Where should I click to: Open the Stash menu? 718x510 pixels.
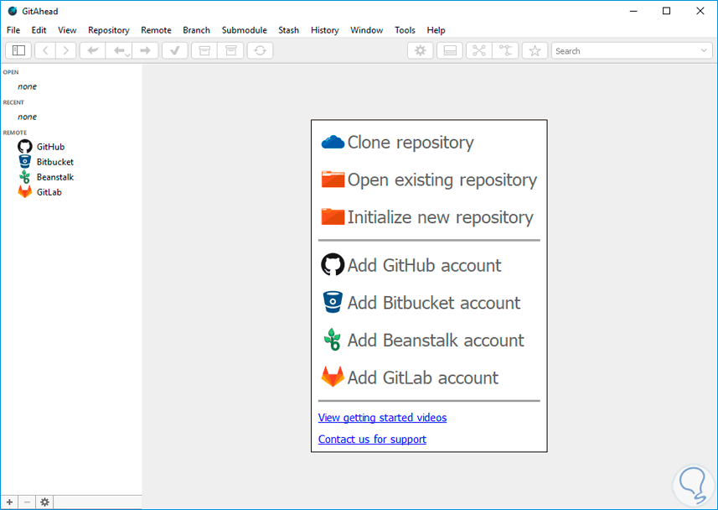click(x=288, y=30)
